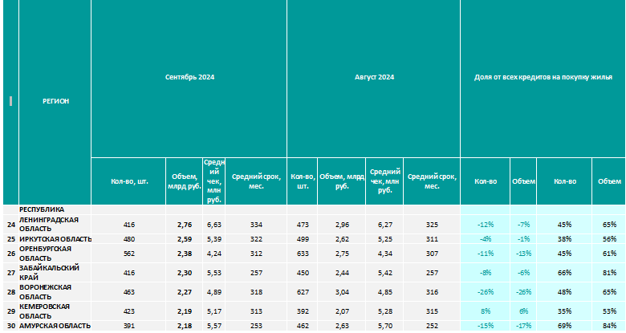Click value 3,04 in Воронежская область row
626x333 pixels.
[x=342, y=292]
